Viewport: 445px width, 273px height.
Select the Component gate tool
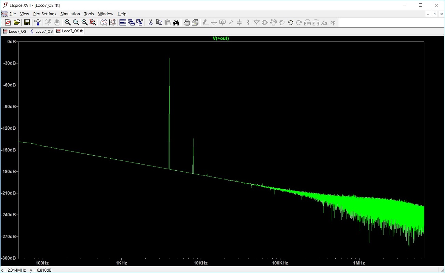(265, 23)
